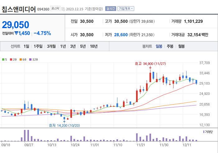Viewport: 218px width, 153px height.
Task: Click the 하한가 21,350 lower limit text
Action: point(141,35)
